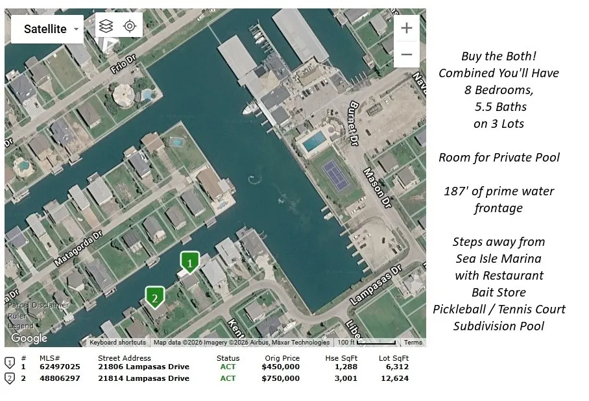Open the map layers icon
Image resolution: width=589 pixels, height=401 pixels.
[106, 26]
